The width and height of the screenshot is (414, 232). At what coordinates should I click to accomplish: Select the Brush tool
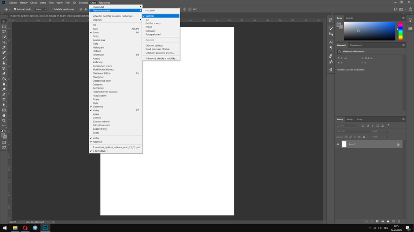coord(4,57)
